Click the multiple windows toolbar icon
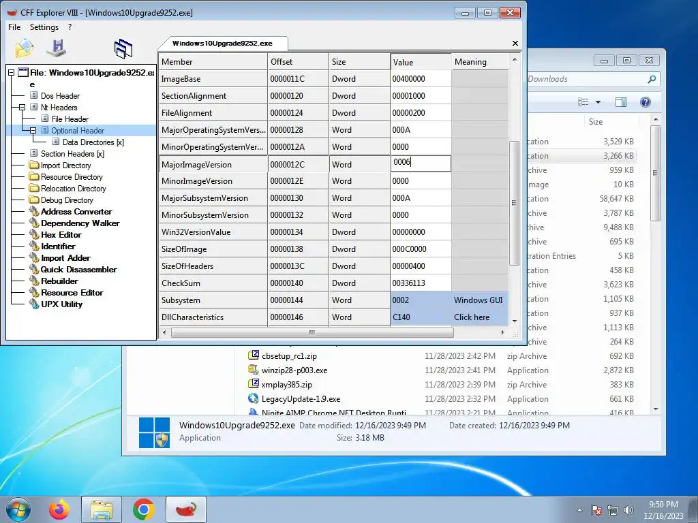 [123, 49]
